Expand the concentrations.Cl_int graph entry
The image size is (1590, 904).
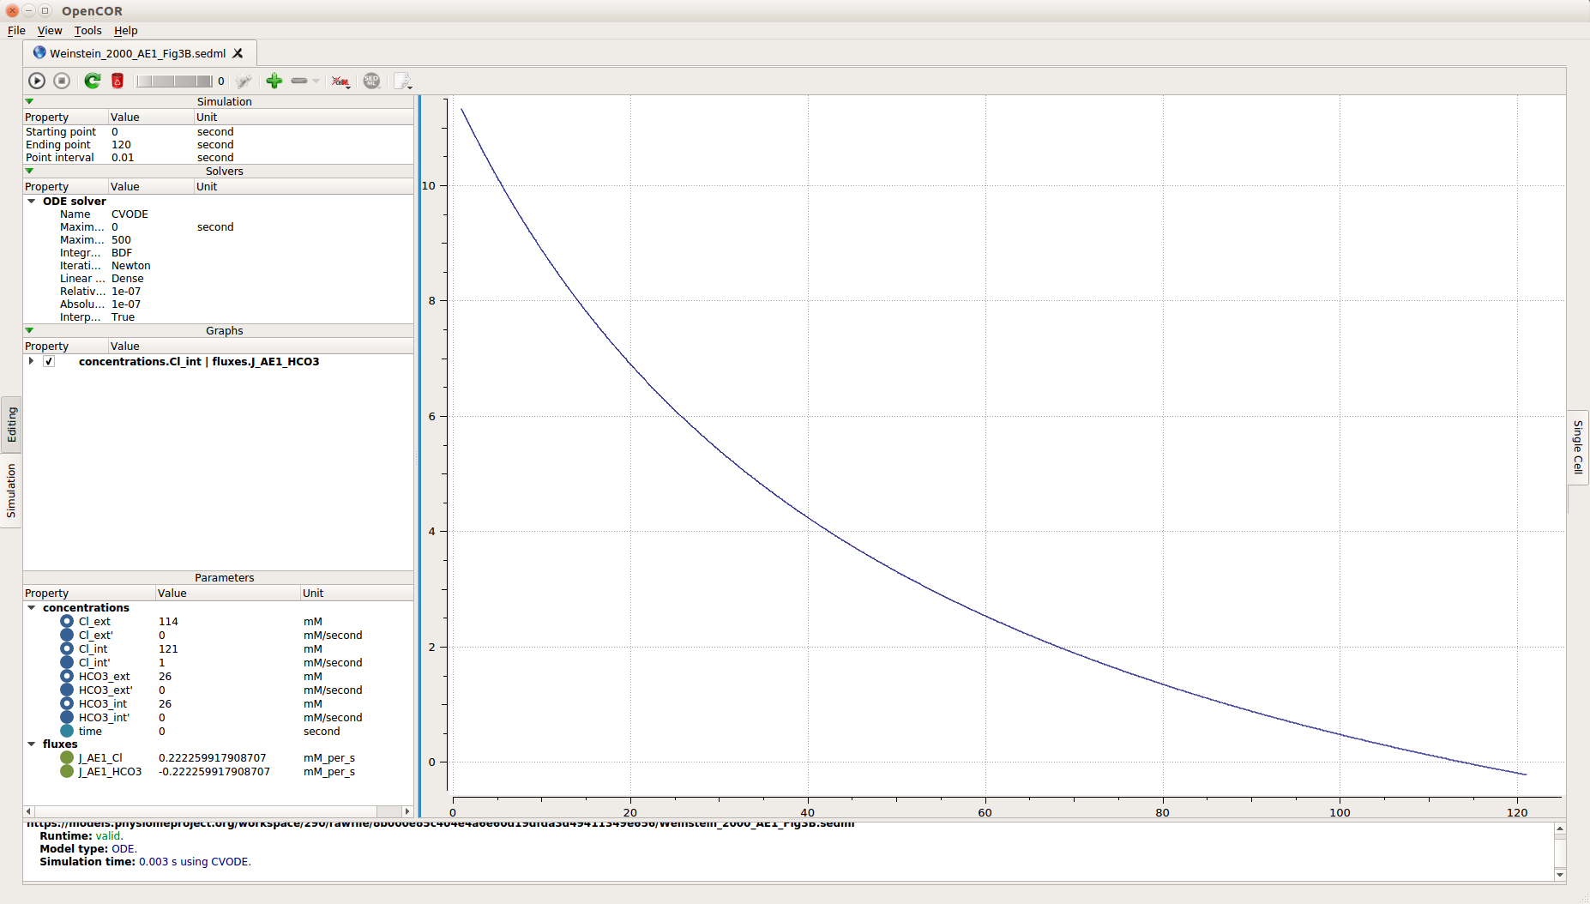tap(32, 361)
